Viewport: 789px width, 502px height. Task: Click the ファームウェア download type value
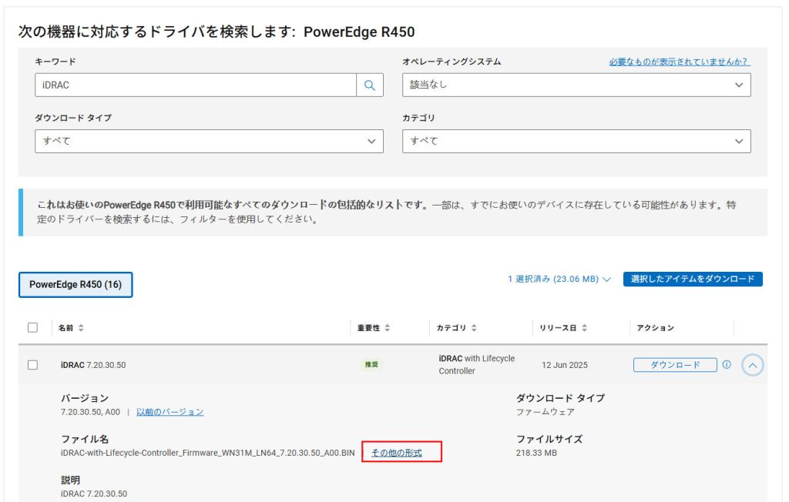pyautogui.click(x=545, y=412)
